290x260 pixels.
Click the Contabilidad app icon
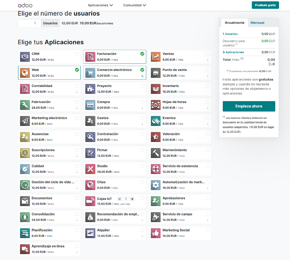[x=25, y=89]
